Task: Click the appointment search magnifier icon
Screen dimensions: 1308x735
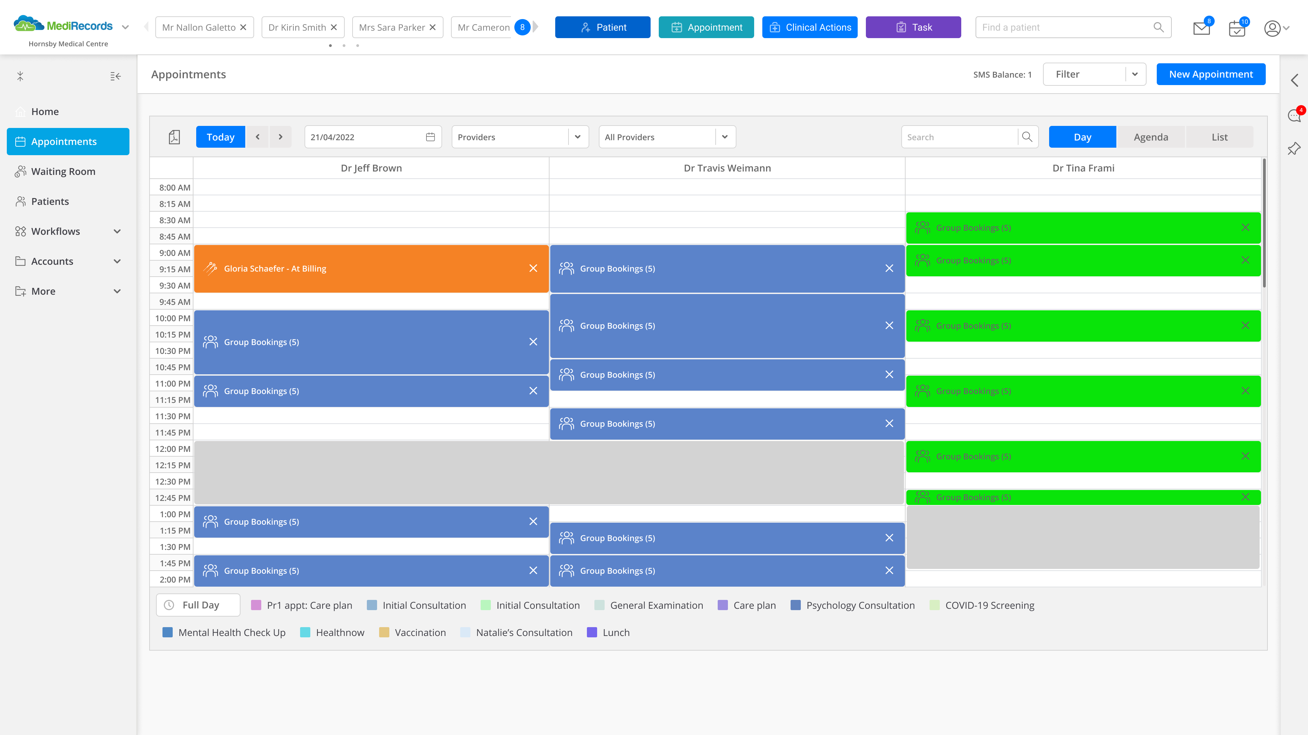Action: click(1027, 137)
